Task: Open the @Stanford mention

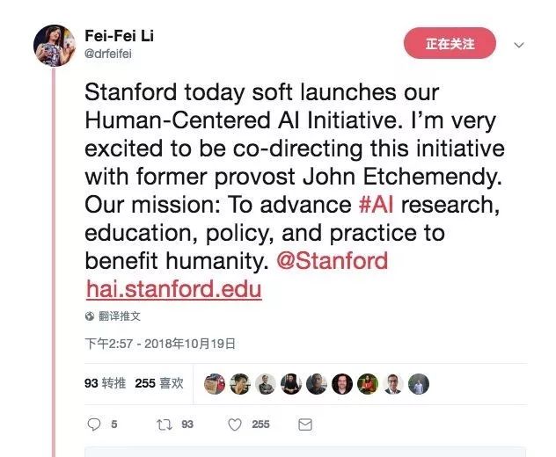Action: coord(331,261)
